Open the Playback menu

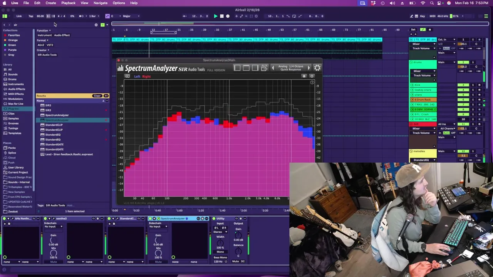coord(68,3)
